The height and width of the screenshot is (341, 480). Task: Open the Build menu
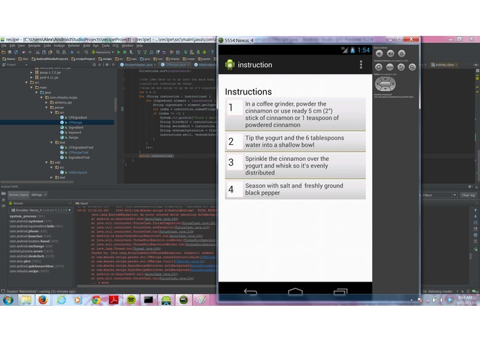(x=86, y=46)
